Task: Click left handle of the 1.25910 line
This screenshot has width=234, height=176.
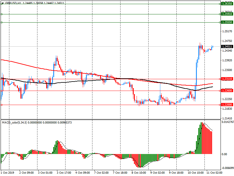Action: pos(1,14)
